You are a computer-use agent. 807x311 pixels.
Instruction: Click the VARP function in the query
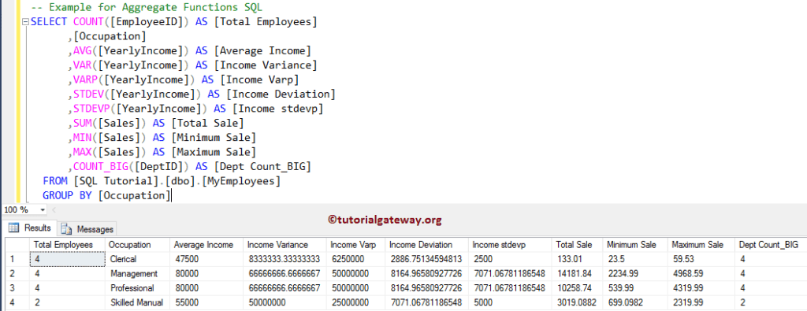coord(85,80)
